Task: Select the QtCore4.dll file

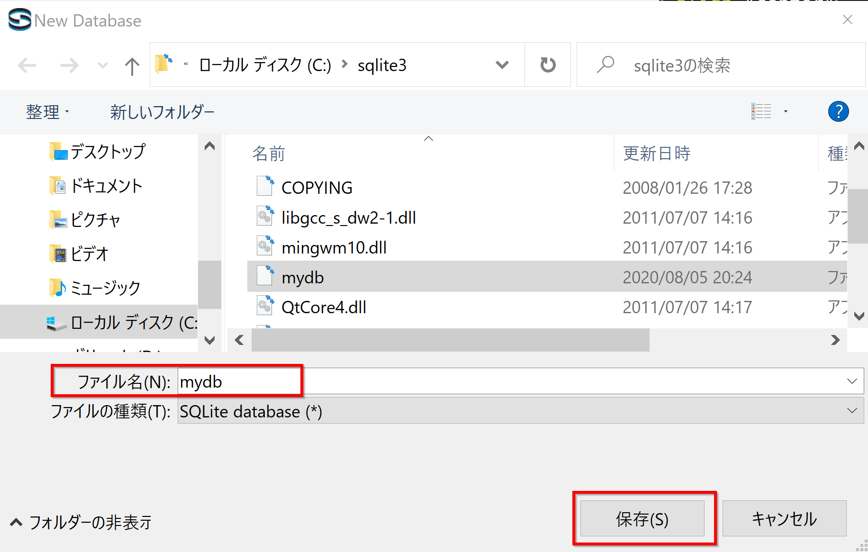Action: 324,307
